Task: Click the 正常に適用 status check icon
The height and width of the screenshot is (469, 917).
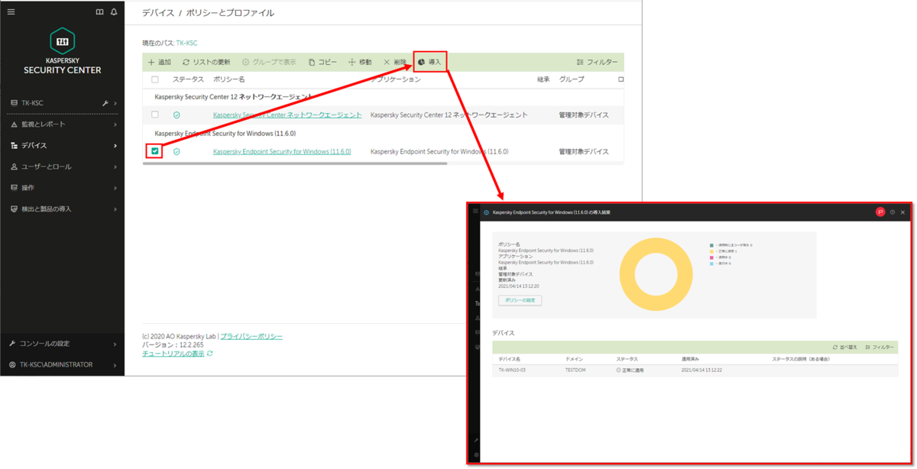Action: tap(618, 370)
